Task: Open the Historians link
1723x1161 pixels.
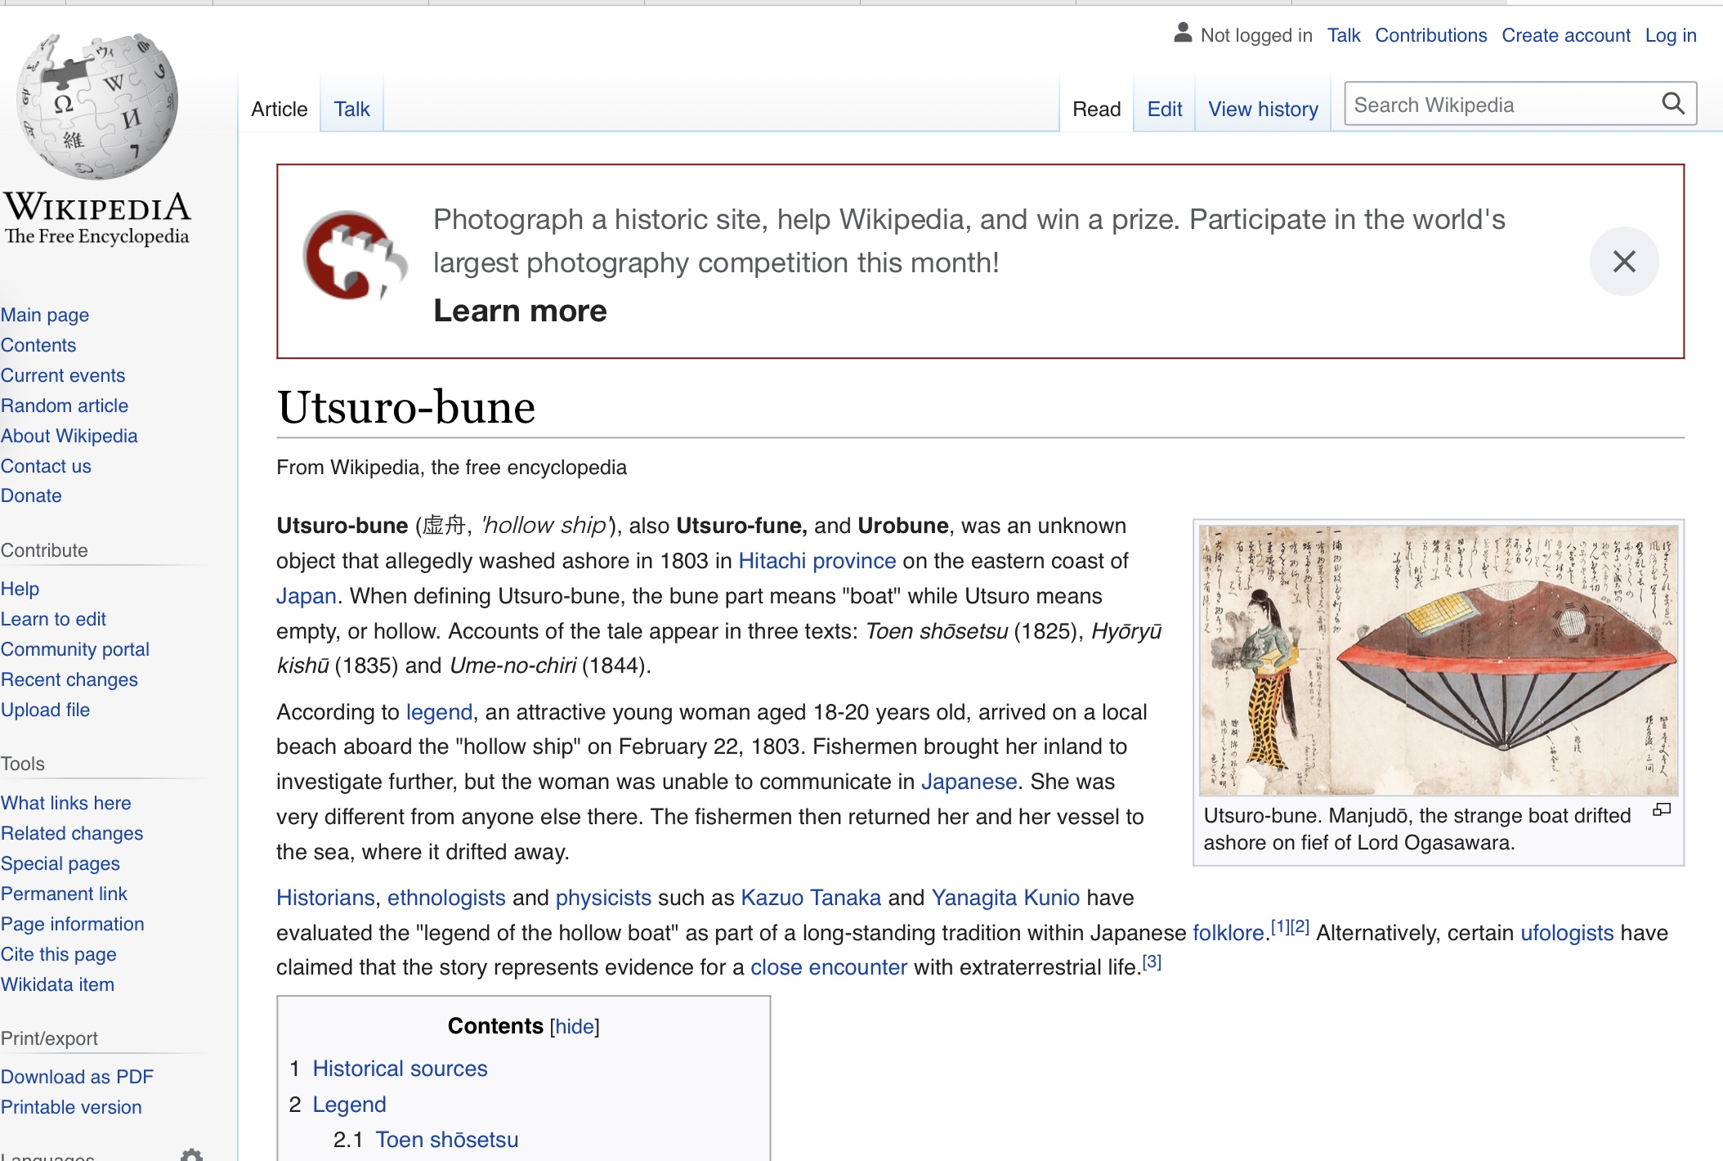Action: pyautogui.click(x=325, y=898)
